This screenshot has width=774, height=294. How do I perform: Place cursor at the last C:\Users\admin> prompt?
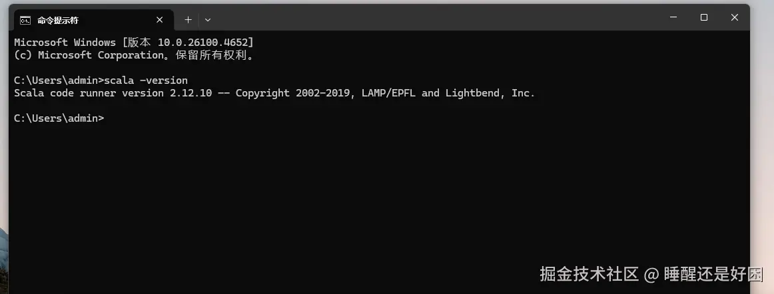107,118
